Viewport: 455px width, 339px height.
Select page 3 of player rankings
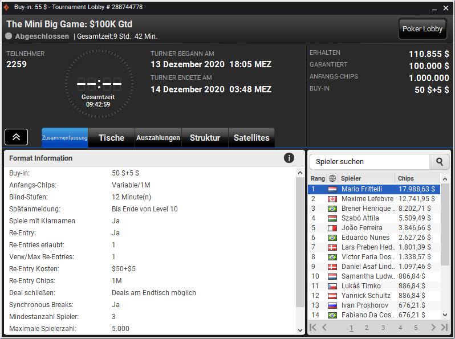(x=383, y=328)
